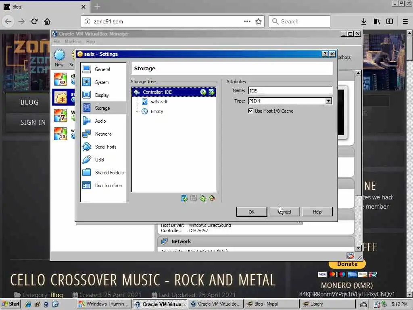Screen dimensions: 413x310
Task: Click the controller Name input field
Action: click(290, 91)
